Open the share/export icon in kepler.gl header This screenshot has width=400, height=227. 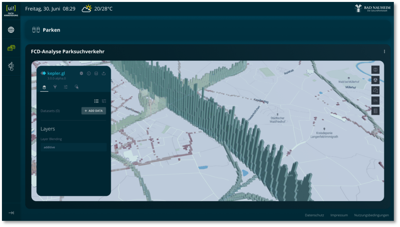point(103,73)
